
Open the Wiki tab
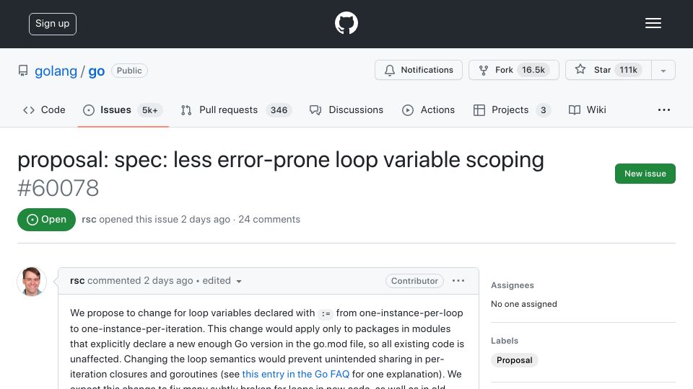[588, 109]
